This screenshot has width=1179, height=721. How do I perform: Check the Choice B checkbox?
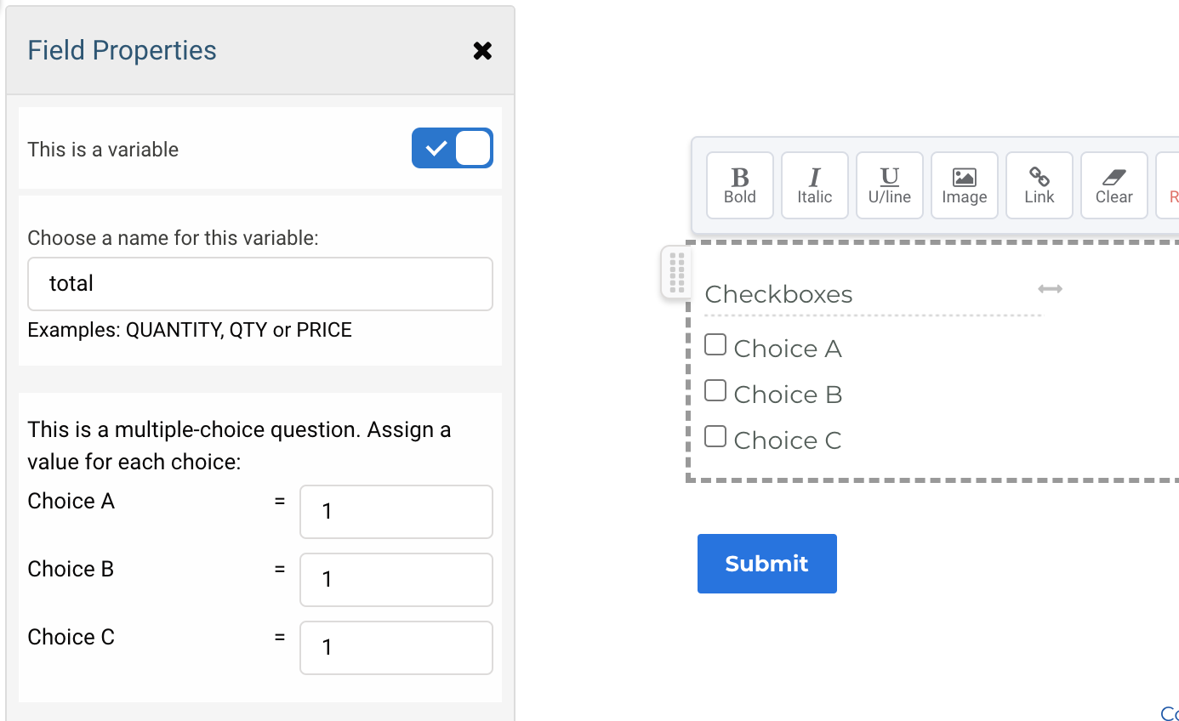715,390
